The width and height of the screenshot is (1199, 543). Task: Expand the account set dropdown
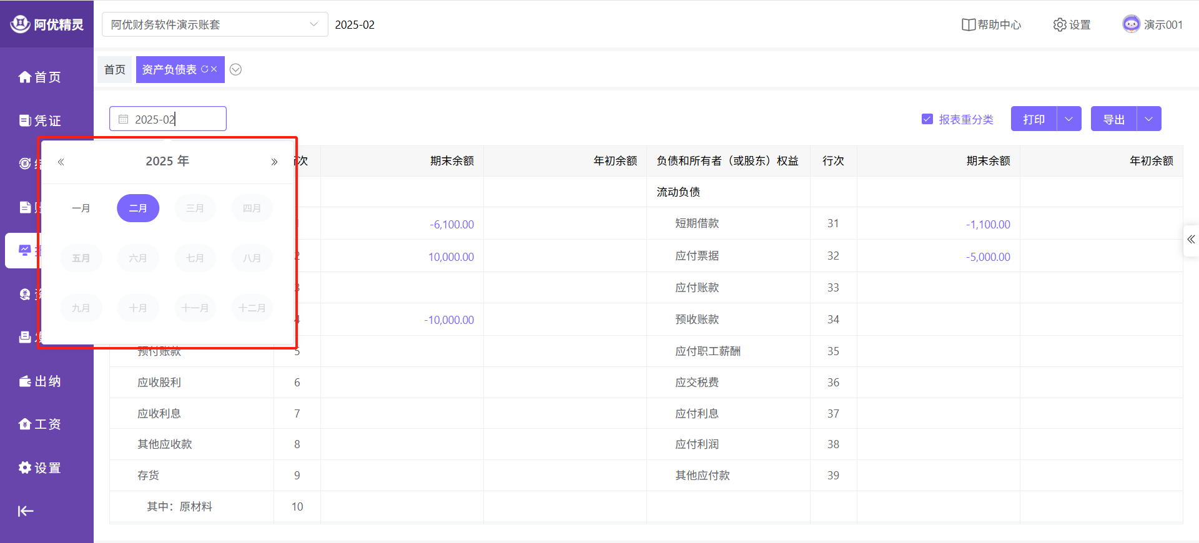(313, 24)
